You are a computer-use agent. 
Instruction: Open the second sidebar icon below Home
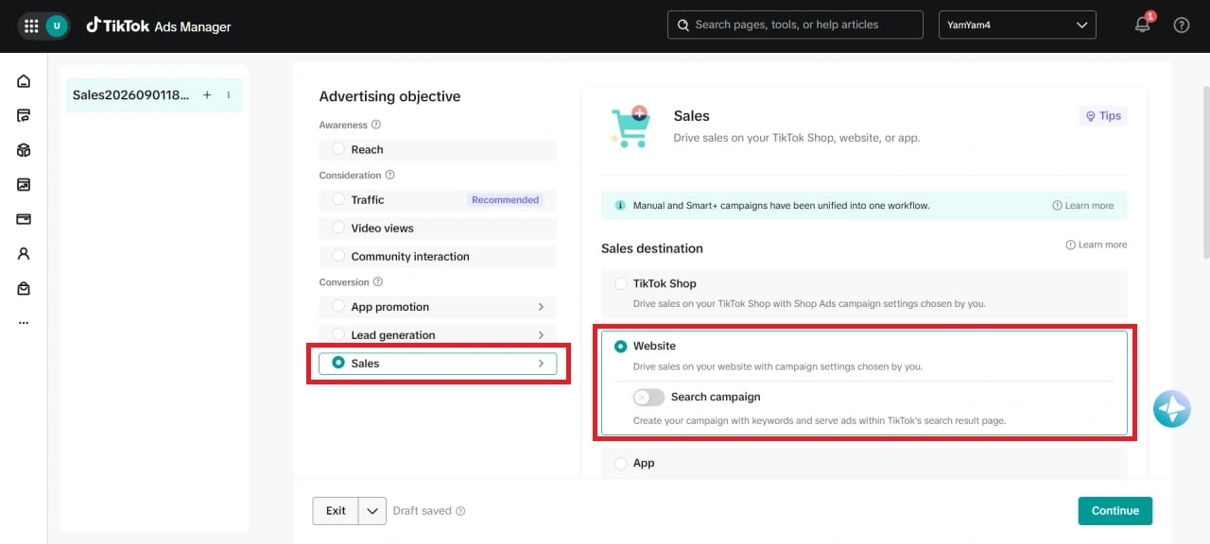pyautogui.click(x=24, y=115)
